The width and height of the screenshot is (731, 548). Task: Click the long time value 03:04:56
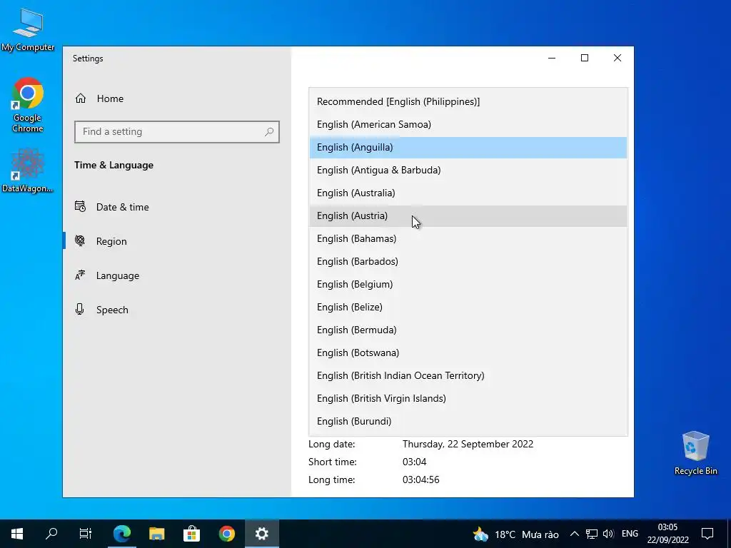tap(420, 479)
